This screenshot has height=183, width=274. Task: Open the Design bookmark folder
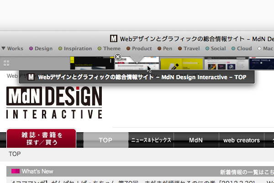click(41, 48)
